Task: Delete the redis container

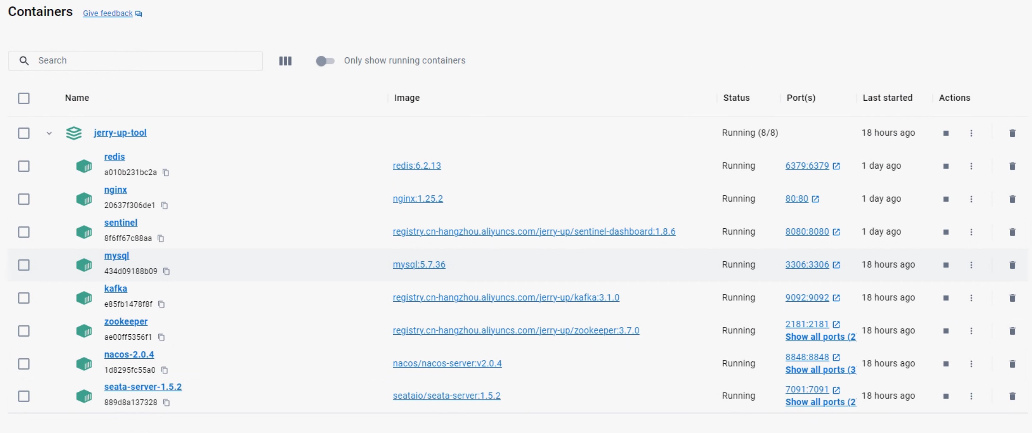Action: (1012, 166)
